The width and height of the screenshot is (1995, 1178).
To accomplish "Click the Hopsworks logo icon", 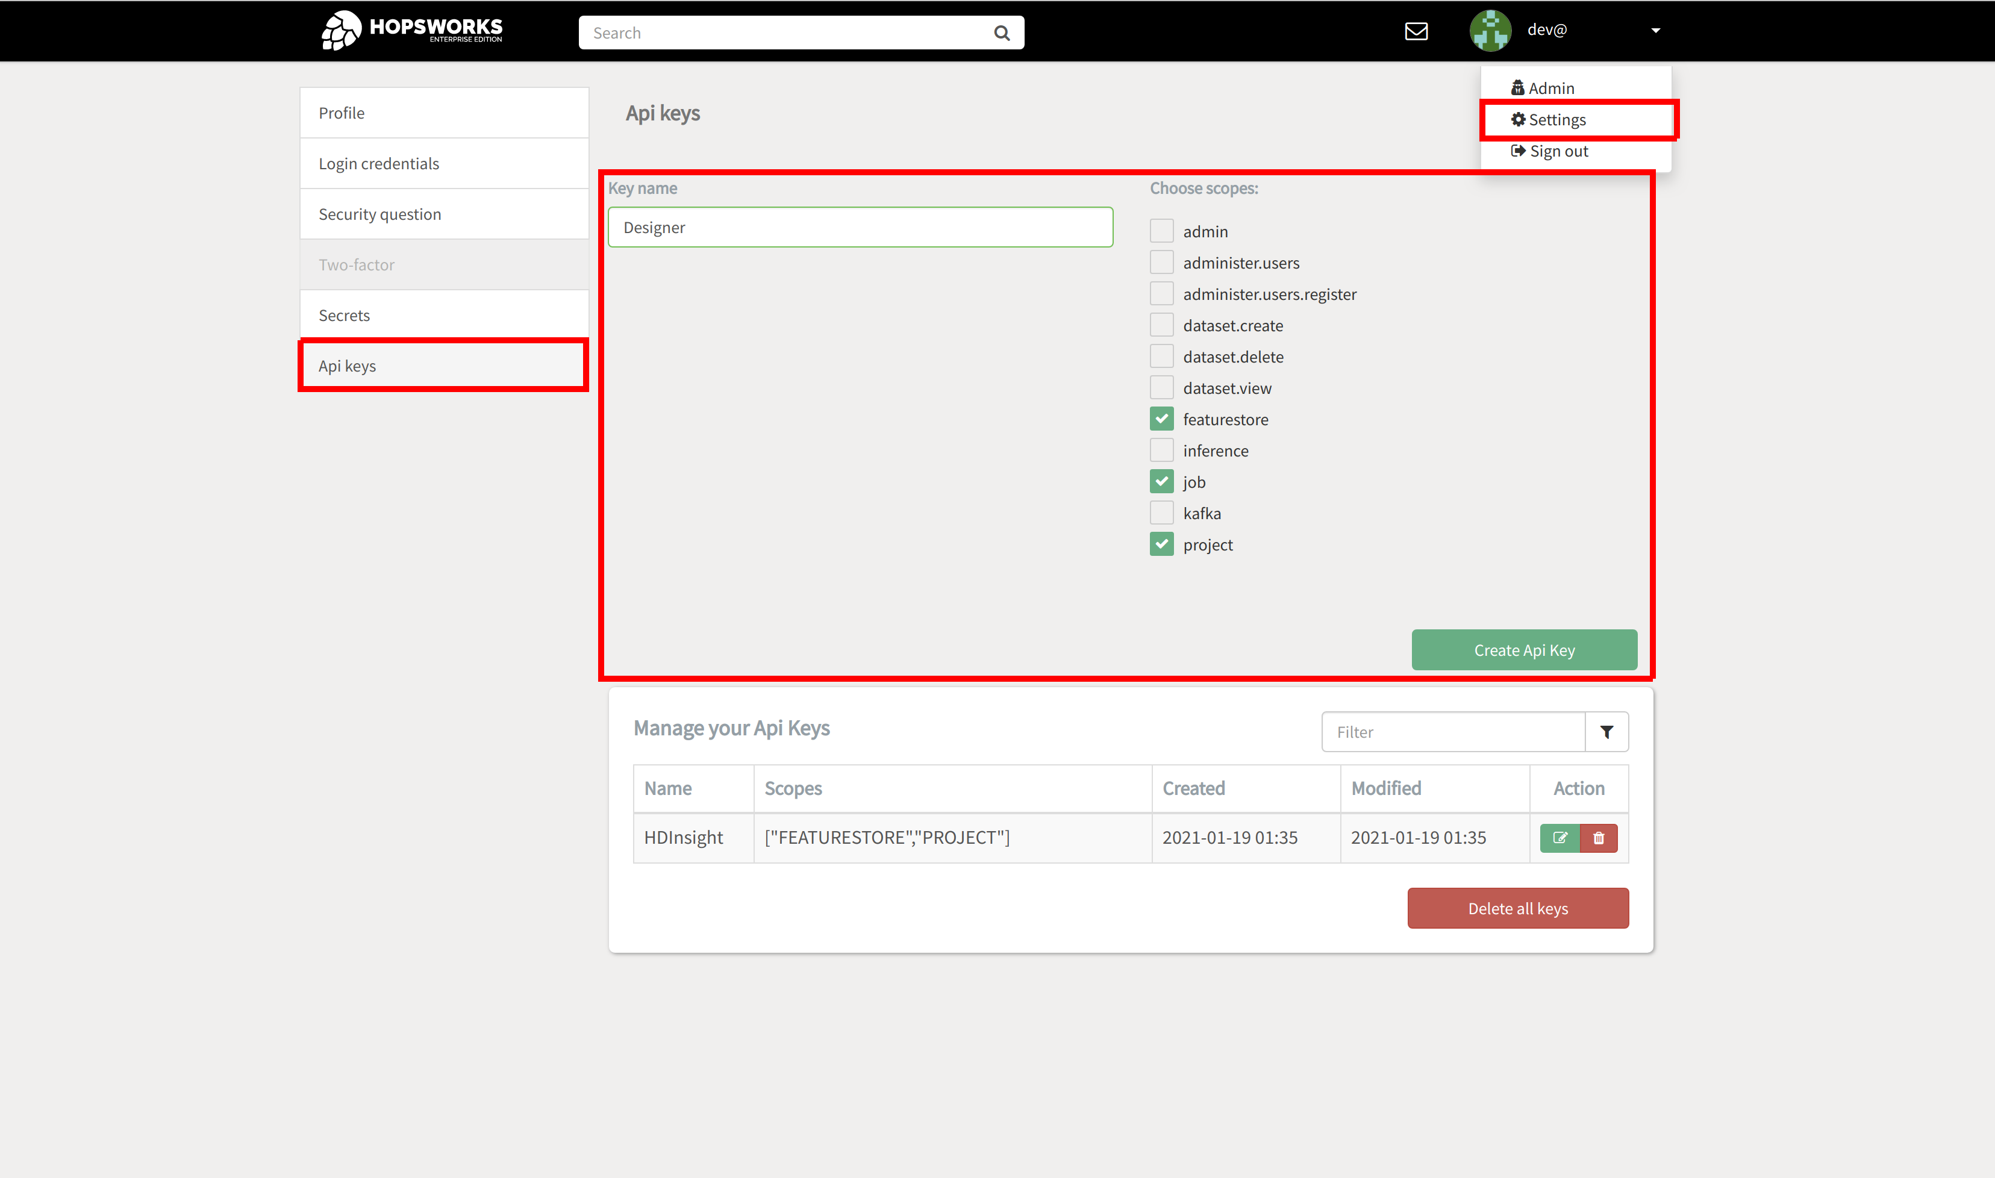I will point(340,31).
